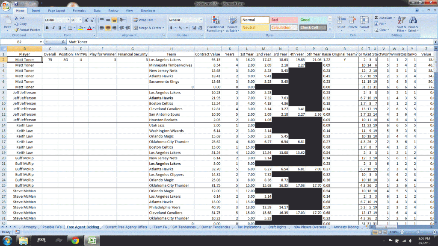The image size is (438, 246).
Task: Click the zoom slider in status bar
Action: [x=418, y=232]
